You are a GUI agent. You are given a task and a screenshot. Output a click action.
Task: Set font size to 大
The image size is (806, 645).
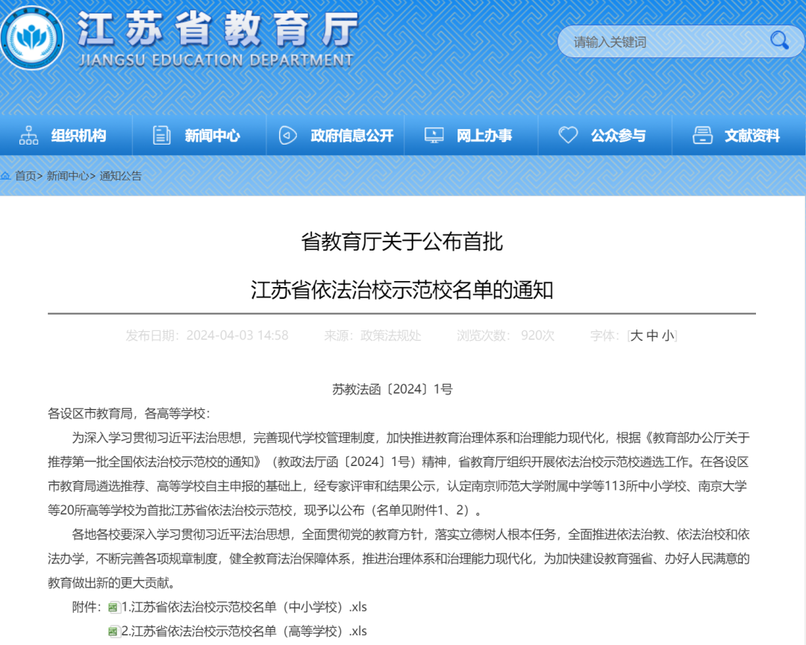pos(637,336)
